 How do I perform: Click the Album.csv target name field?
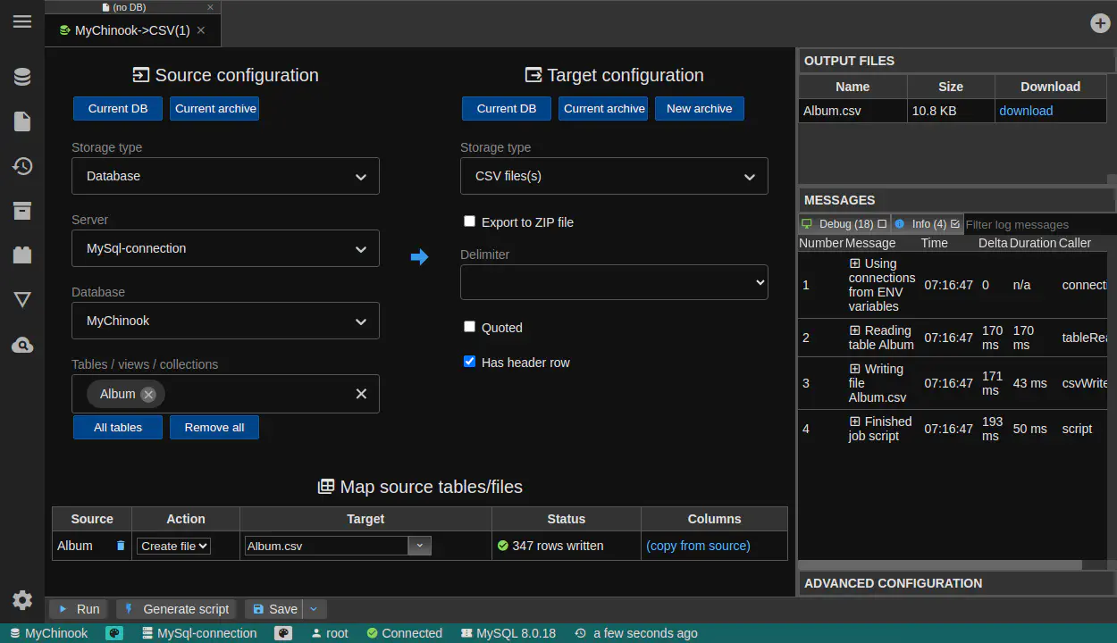pyautogui.click(x=326, y=546)
